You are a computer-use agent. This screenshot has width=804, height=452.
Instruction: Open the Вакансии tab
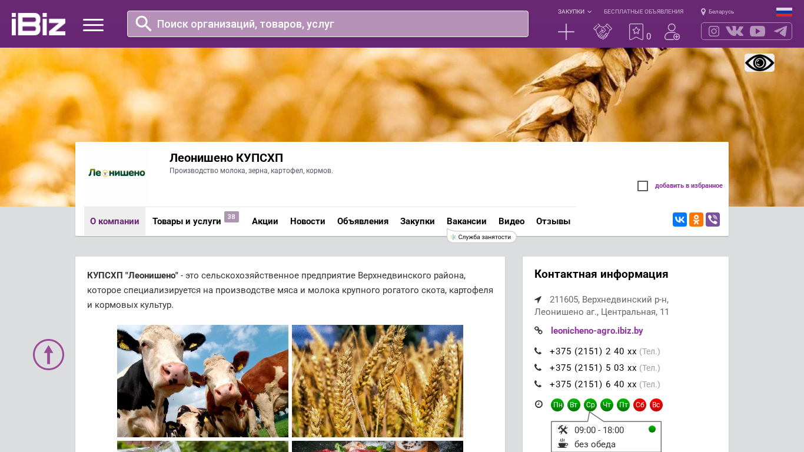click(x=467, y=221)
